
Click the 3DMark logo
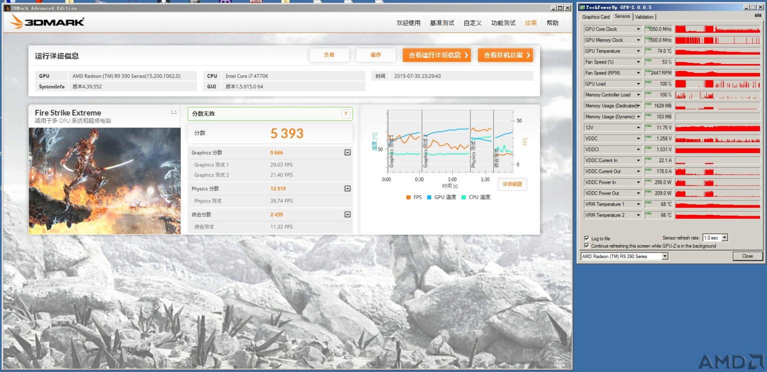[x=47, y=22]
